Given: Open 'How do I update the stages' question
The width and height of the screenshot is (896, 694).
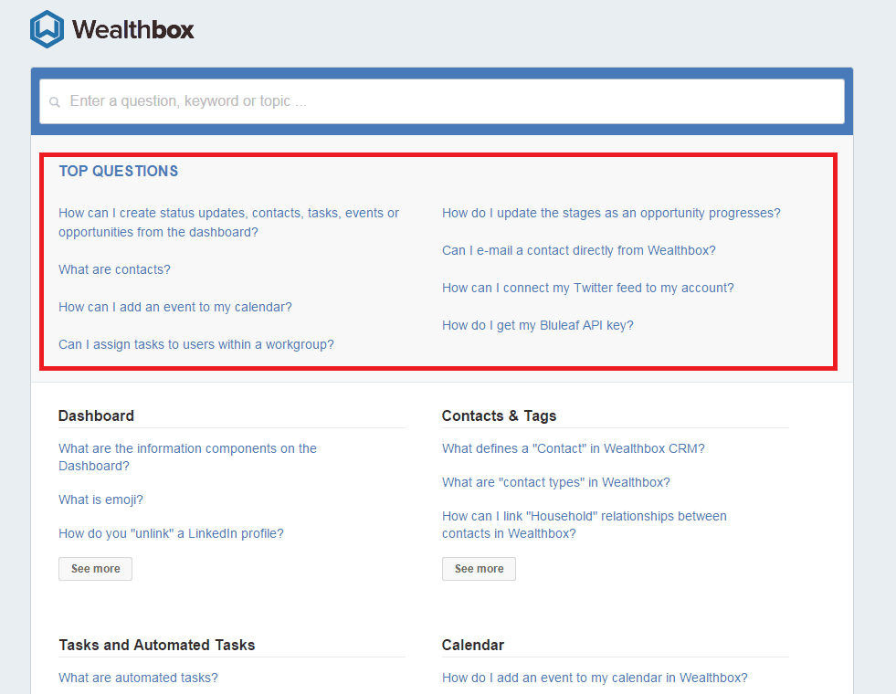Looking at the screenshot, I should [x=611, y=213].
